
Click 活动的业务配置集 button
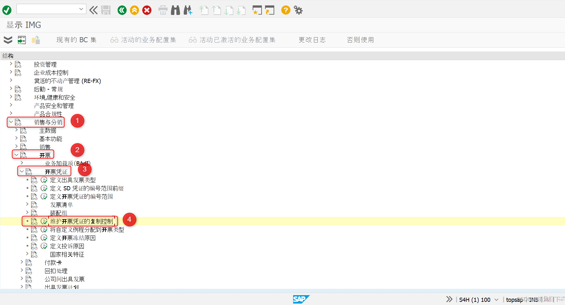tap(143, 40)
